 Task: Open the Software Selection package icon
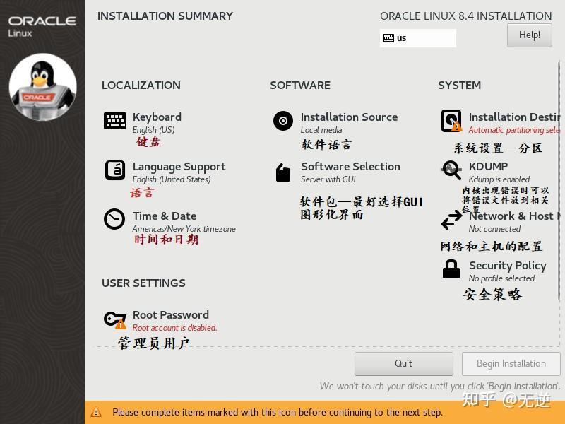282,172
